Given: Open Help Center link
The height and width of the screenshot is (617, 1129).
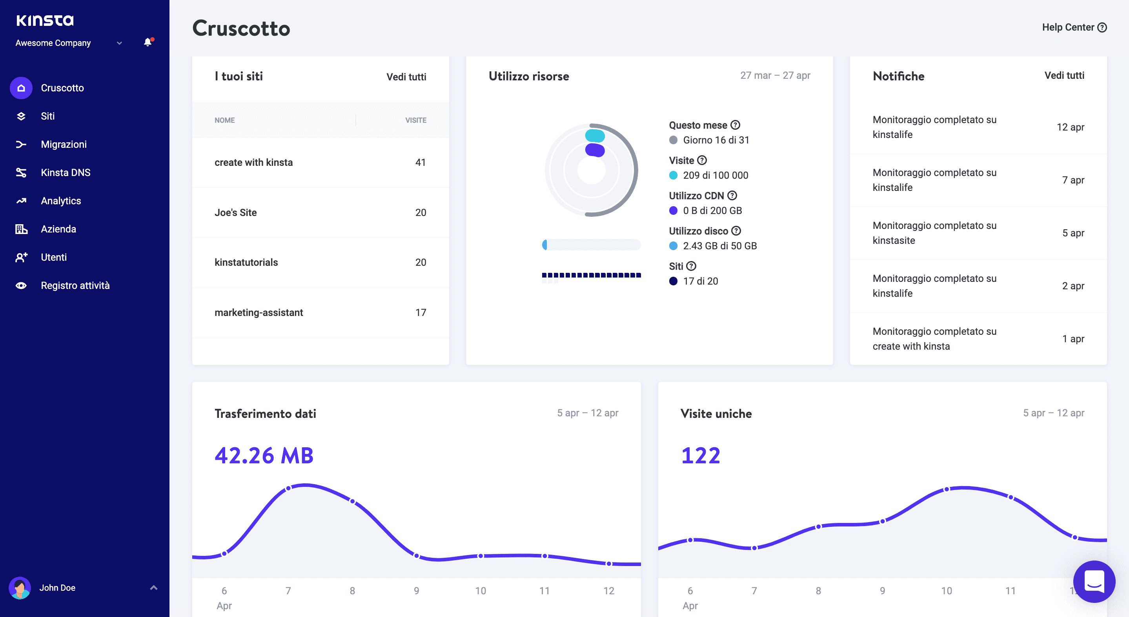Looking at the screenshot, I should tap(1074, 27).
